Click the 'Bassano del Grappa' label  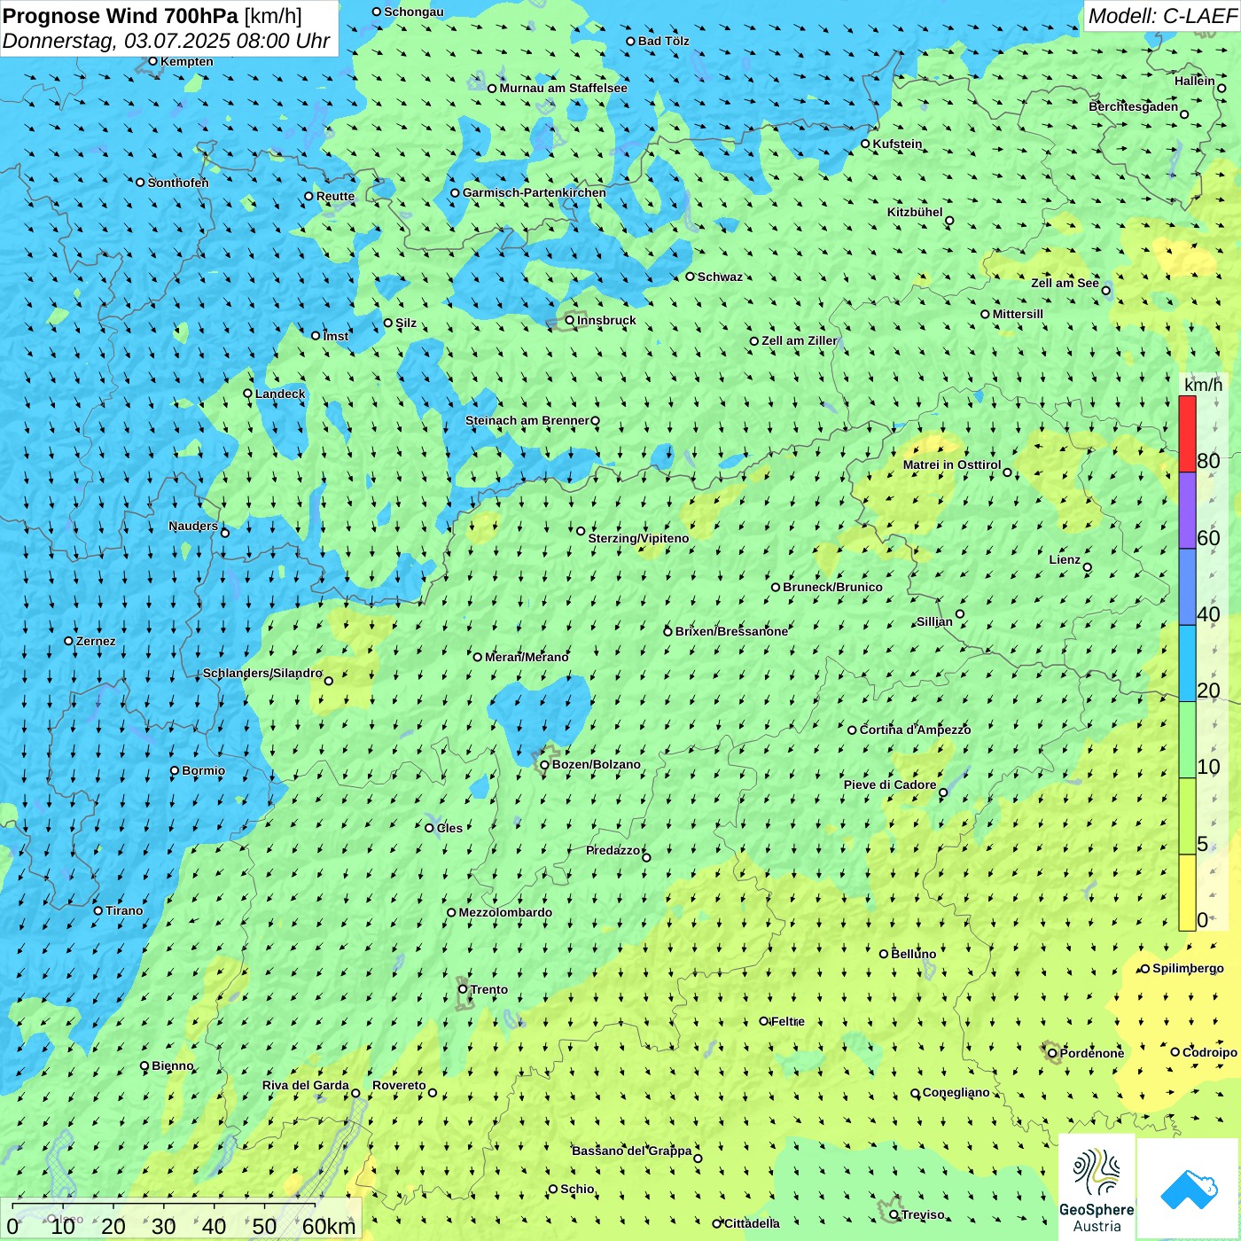pos(632,1151)
